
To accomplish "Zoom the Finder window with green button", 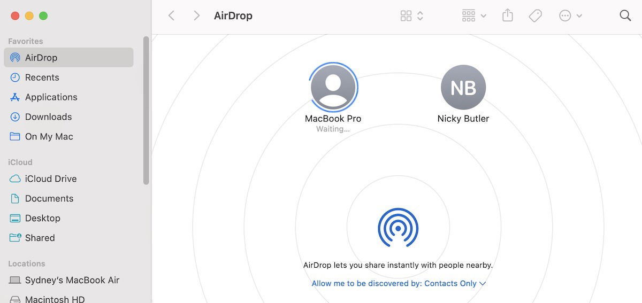I will click(43, 16).
